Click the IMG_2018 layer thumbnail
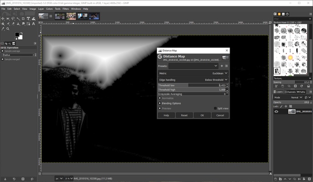313x182 pixels. coord(292,111)
